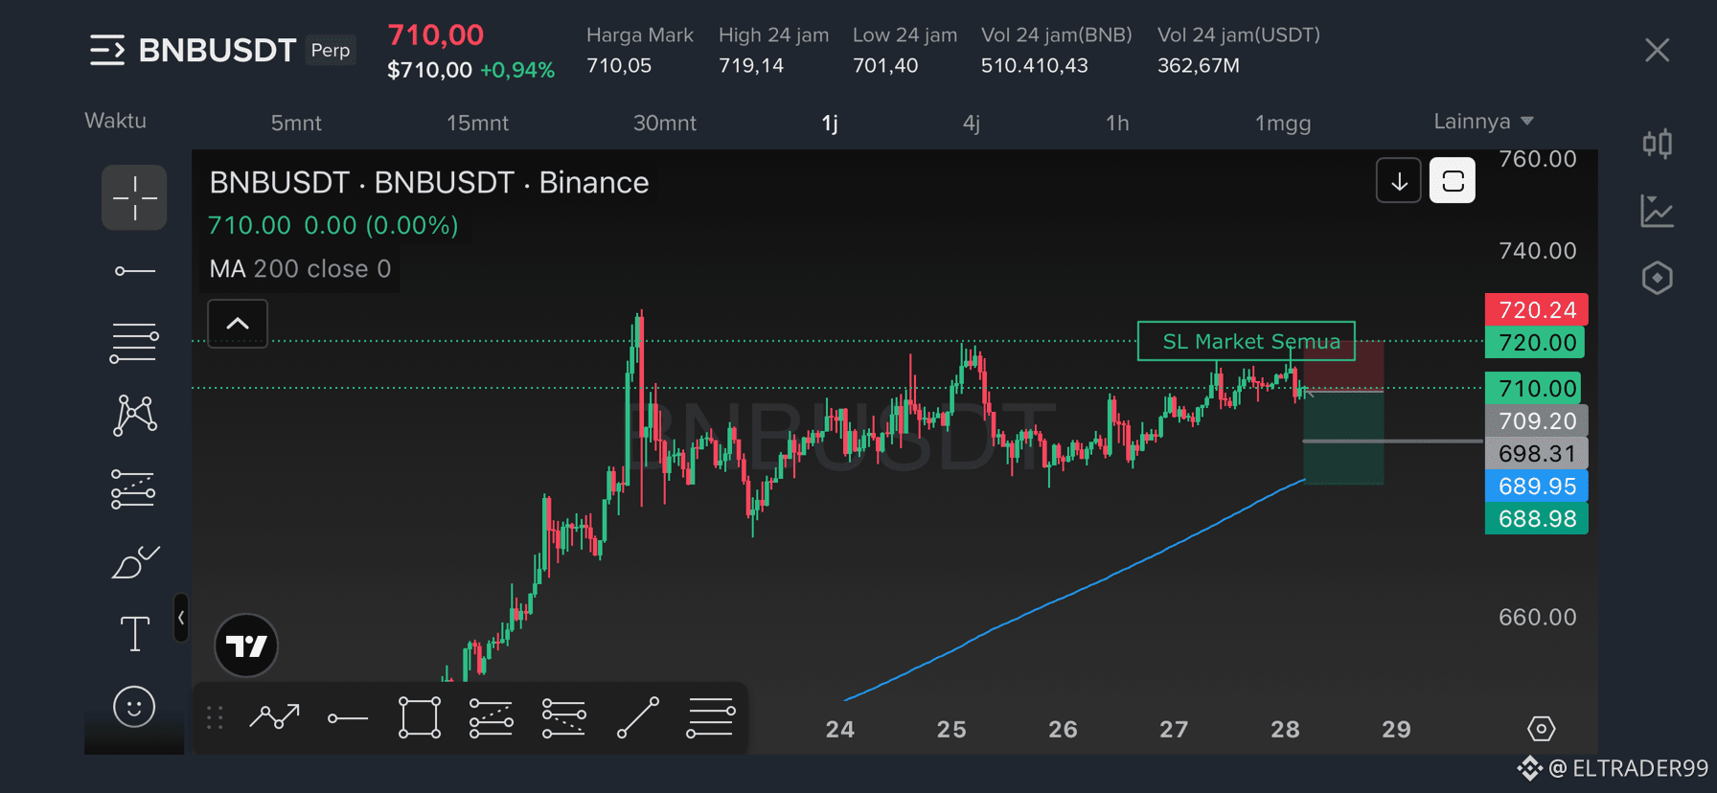The width and height of the screenshot is (1717, 793).
Task: Click the 689.95 blue MA price label
Action: tap(1536, 486)
